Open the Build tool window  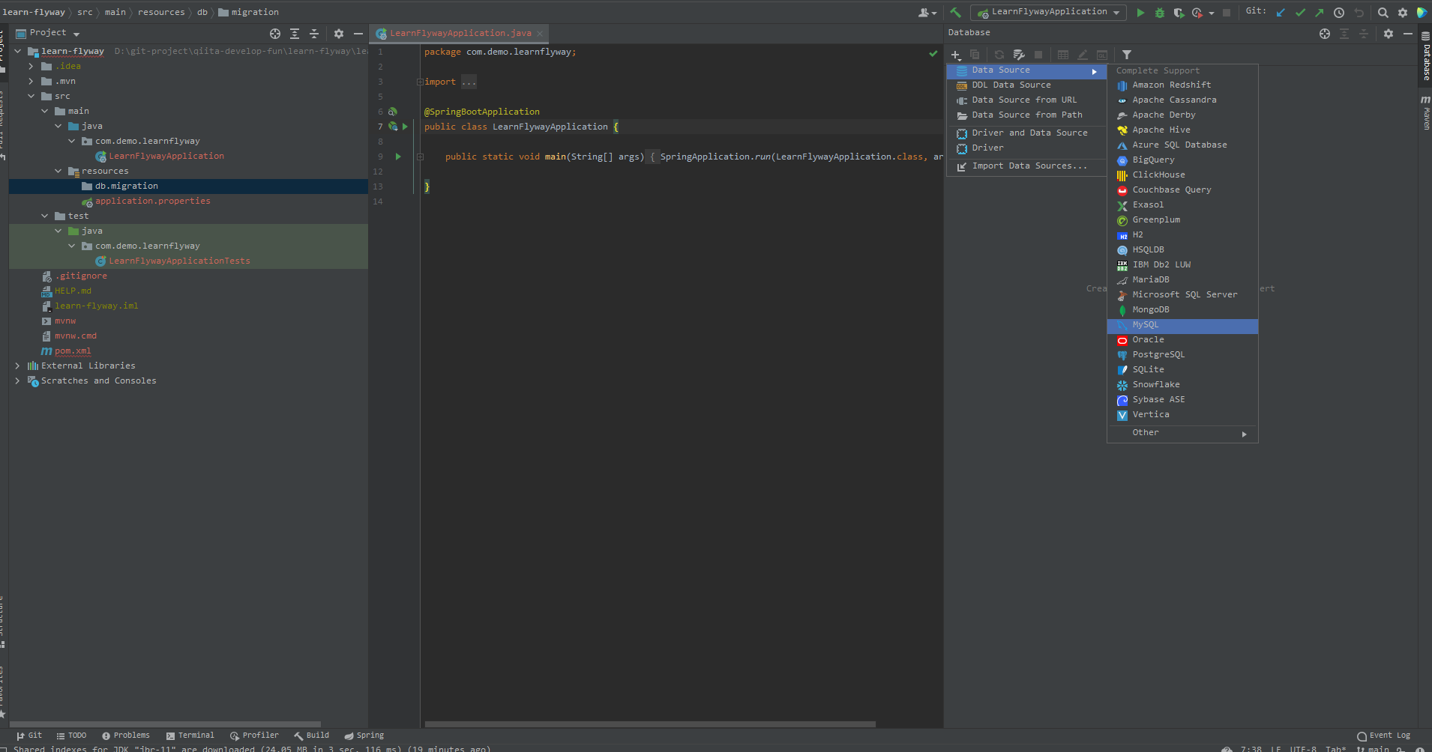(x=311, y=736)
